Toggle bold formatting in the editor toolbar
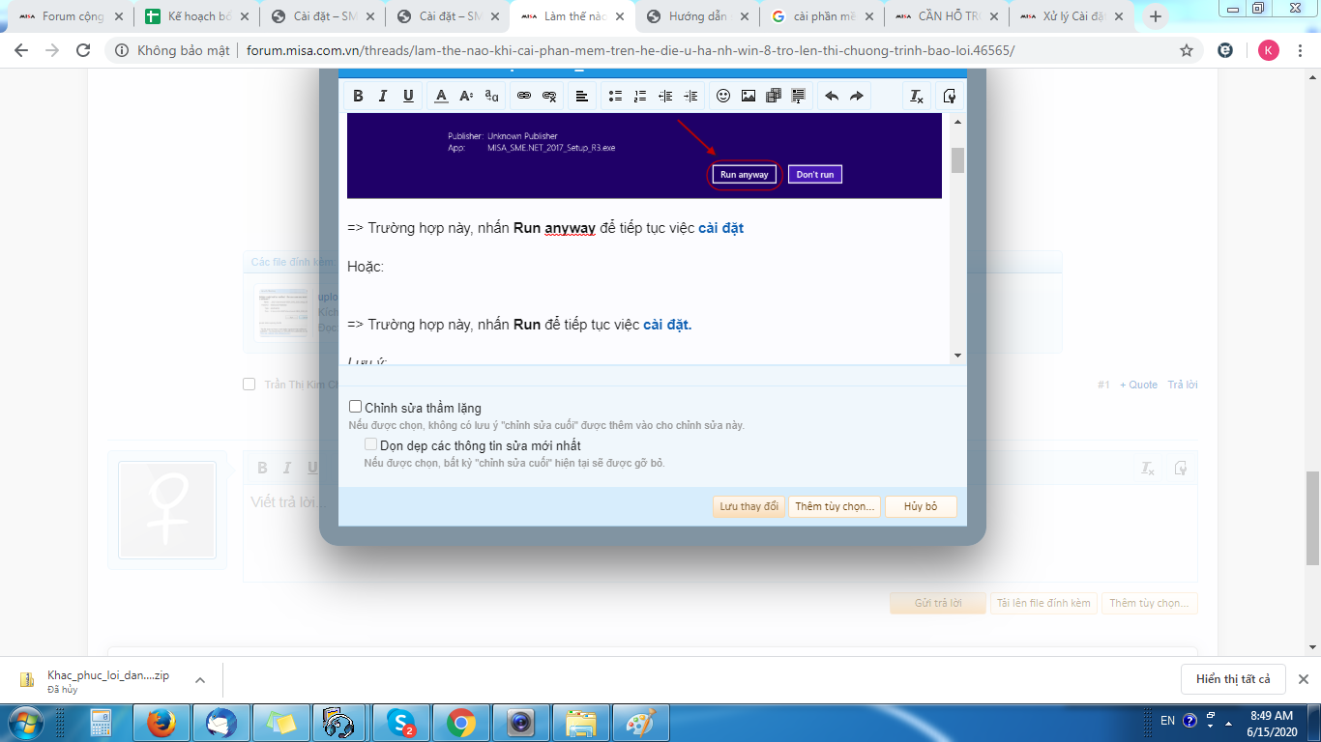This screenshot has height=742, width=1321. 358,96
